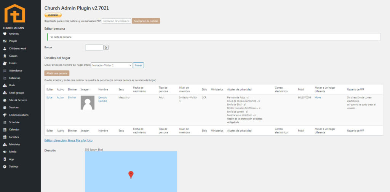Open the Settings gear icon
Screen dimensions: 390x192
point(5,167)
